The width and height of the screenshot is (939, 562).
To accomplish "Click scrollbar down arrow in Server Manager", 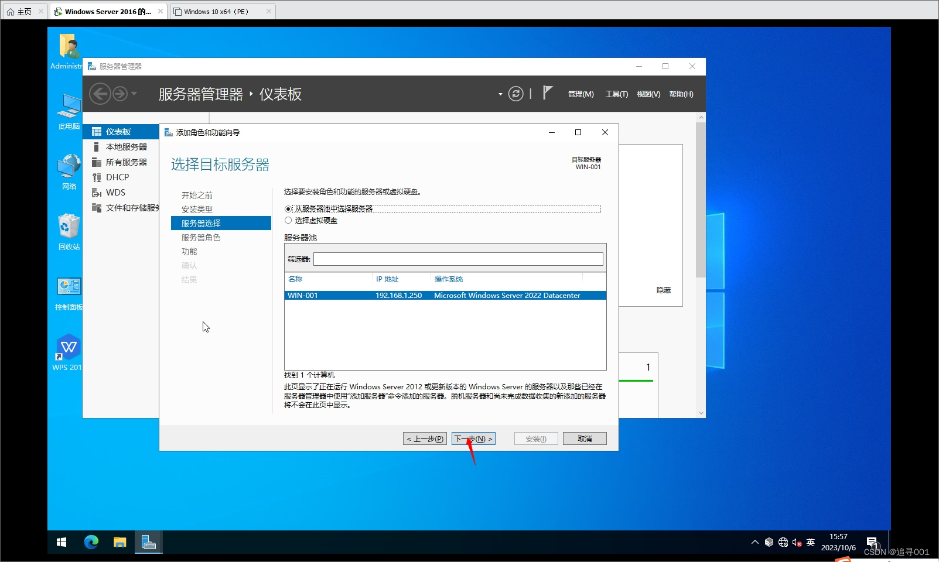I will [701, 413].
